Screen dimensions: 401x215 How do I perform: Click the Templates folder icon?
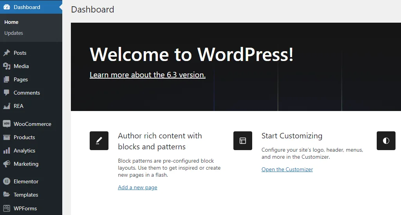(7, 195)
